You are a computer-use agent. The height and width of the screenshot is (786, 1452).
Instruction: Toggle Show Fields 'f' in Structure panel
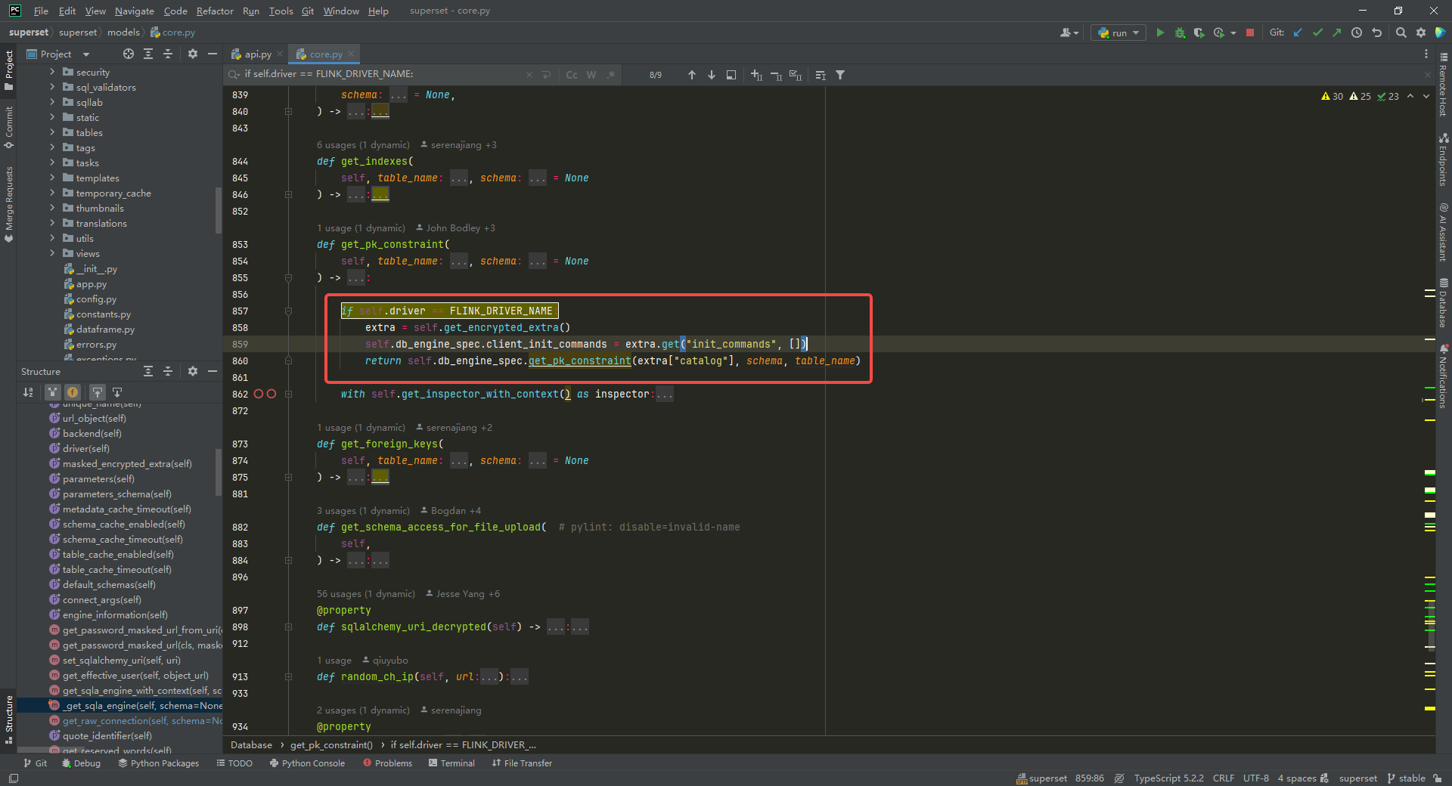pos(73,392)
